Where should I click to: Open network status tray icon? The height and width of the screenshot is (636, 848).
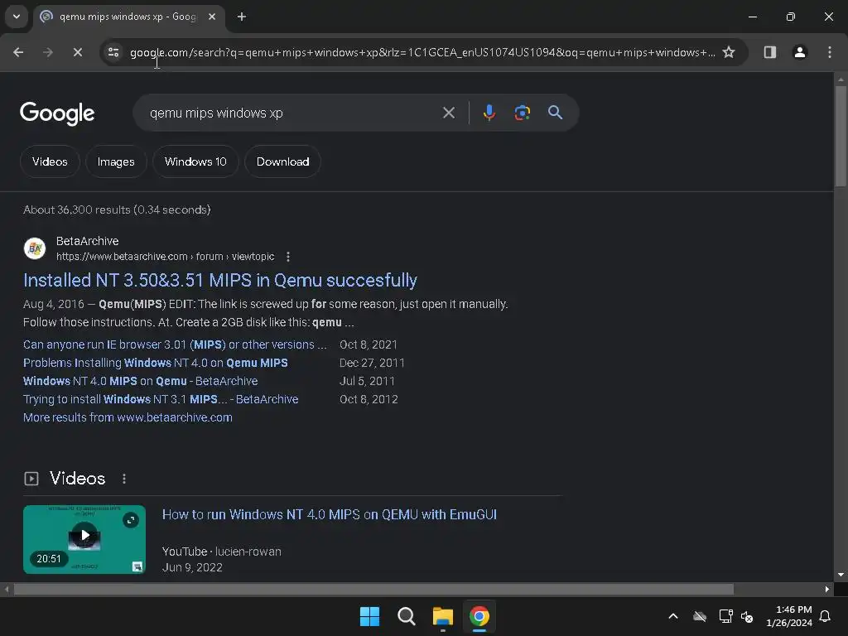click(x=725, y=616)
